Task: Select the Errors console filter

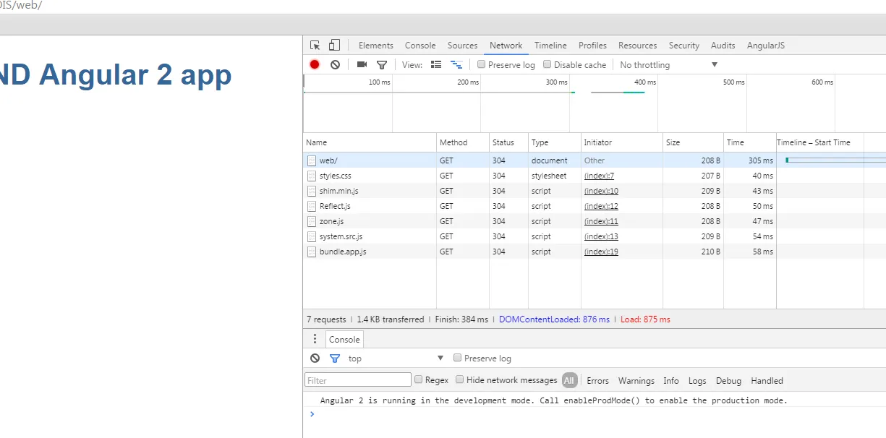Action: coord(597,381)
